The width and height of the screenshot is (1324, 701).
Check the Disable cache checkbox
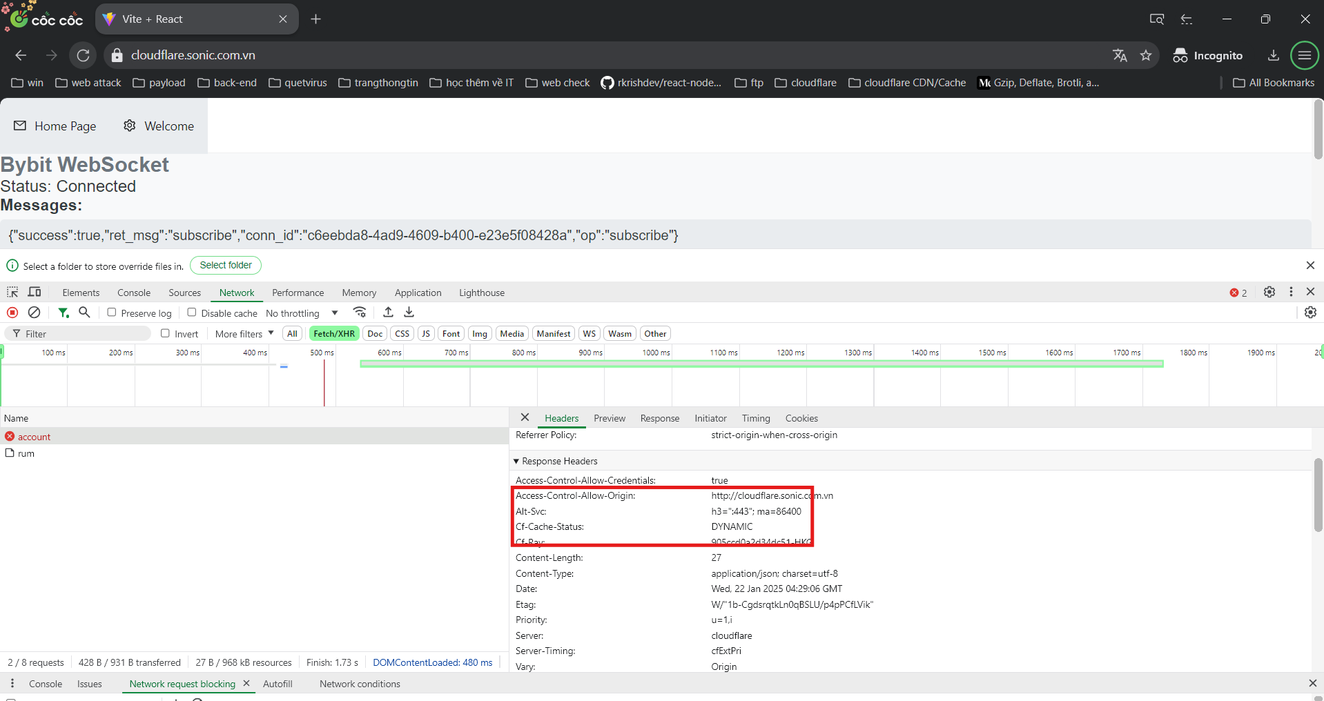192,313
